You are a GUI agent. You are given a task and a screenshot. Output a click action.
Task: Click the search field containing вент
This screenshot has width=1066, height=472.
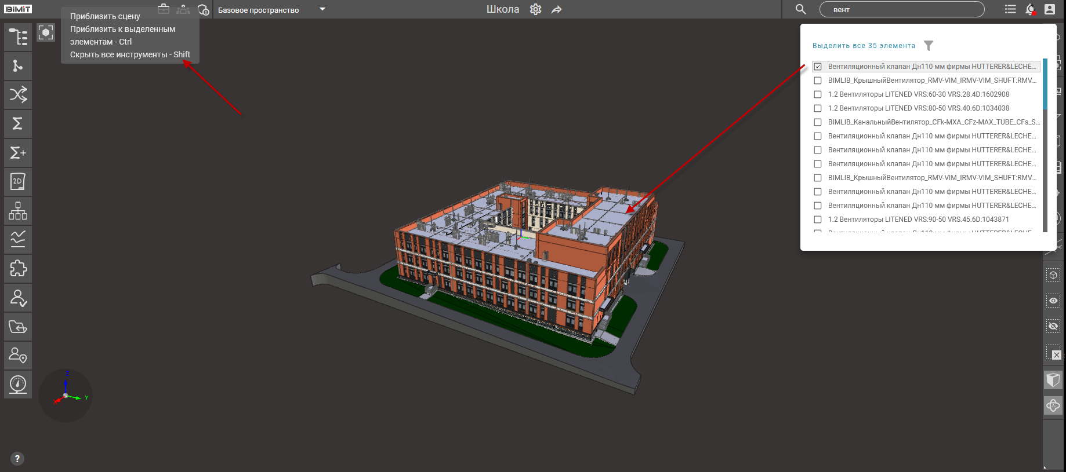(x=902, y=10)
